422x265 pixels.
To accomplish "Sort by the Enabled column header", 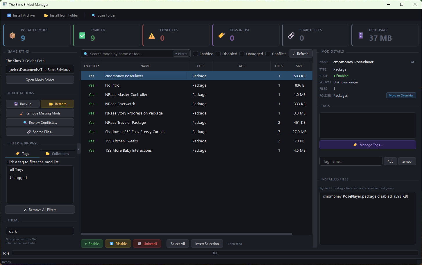I will tap(91, 66).
